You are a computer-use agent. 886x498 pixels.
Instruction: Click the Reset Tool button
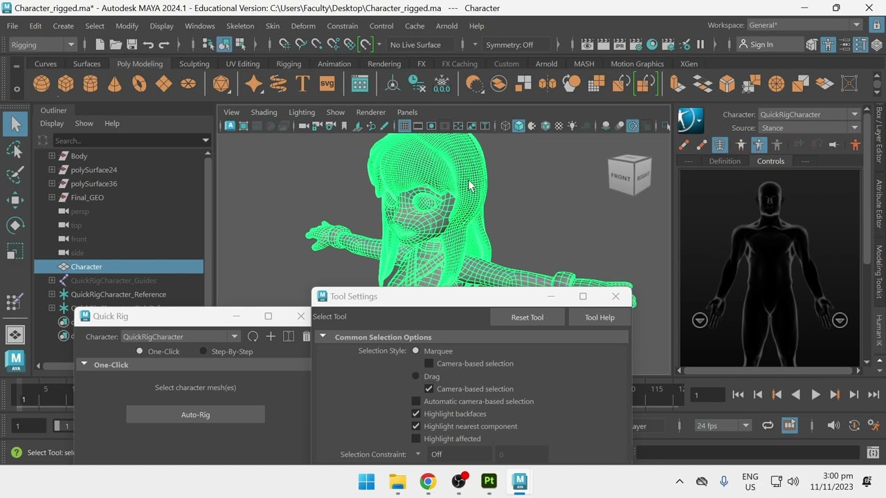(527, 317)
